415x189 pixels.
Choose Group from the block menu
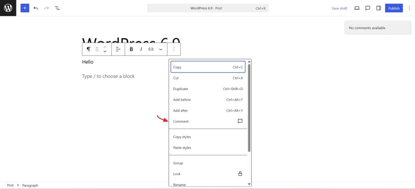pyautogui.click(x=208, y=163)
